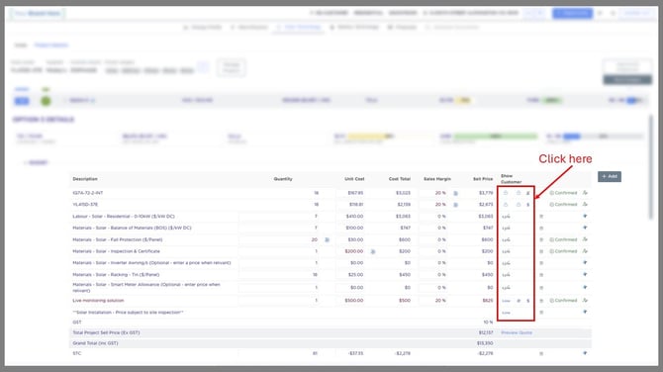Click the delete icon in the STC row

(x=541, y=353)
